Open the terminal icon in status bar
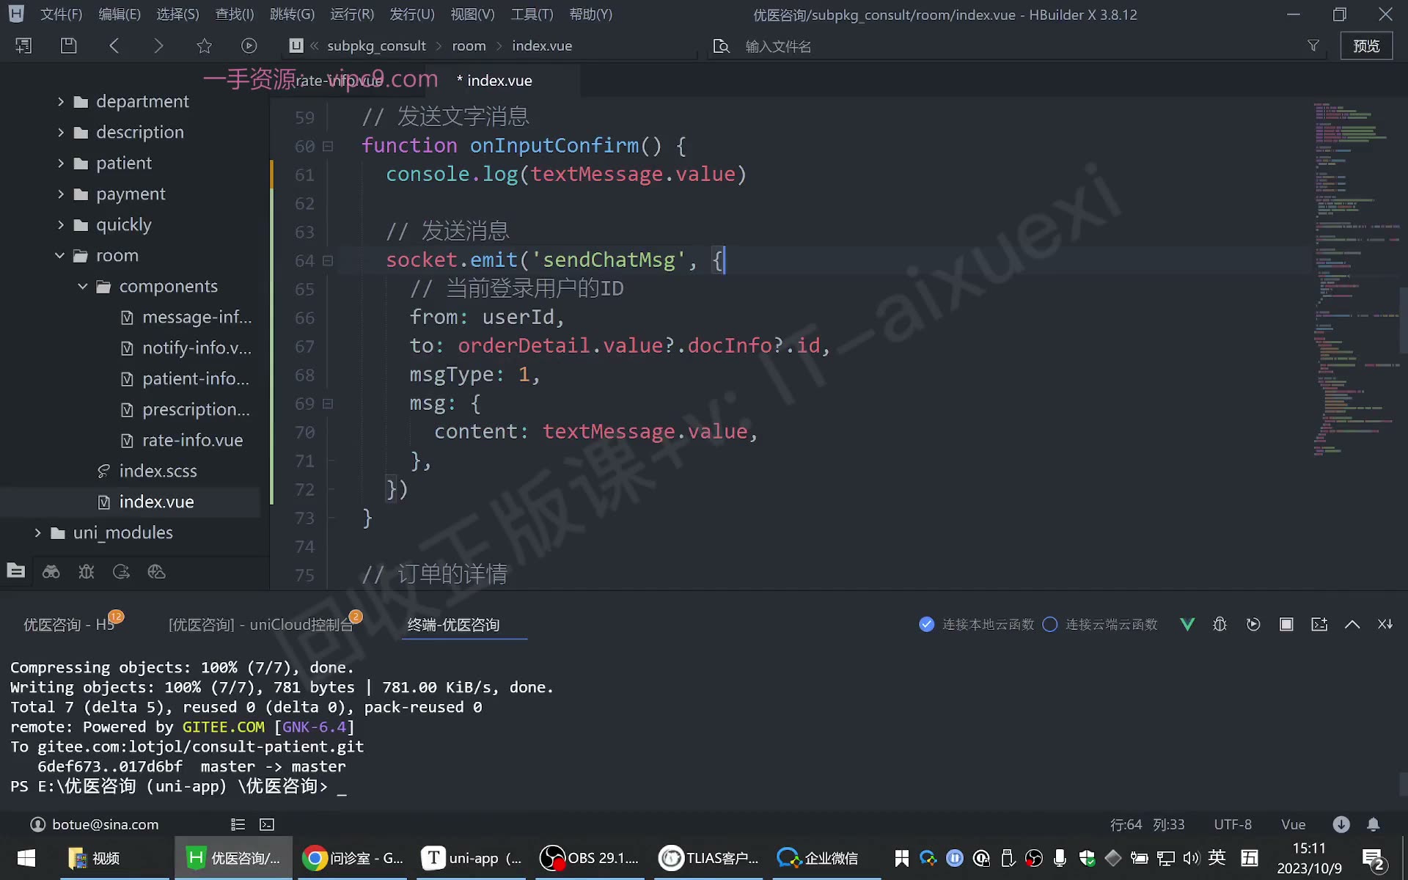This screenshot has width=1408, height=880. pyautogui.click(x=267, y=824)
